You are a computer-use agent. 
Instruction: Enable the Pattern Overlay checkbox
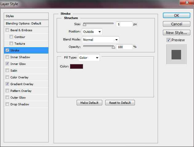click(x=7, y=91)
